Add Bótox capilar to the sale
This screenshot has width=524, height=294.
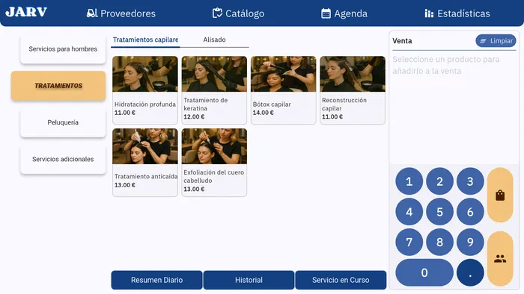pos(284,90)
